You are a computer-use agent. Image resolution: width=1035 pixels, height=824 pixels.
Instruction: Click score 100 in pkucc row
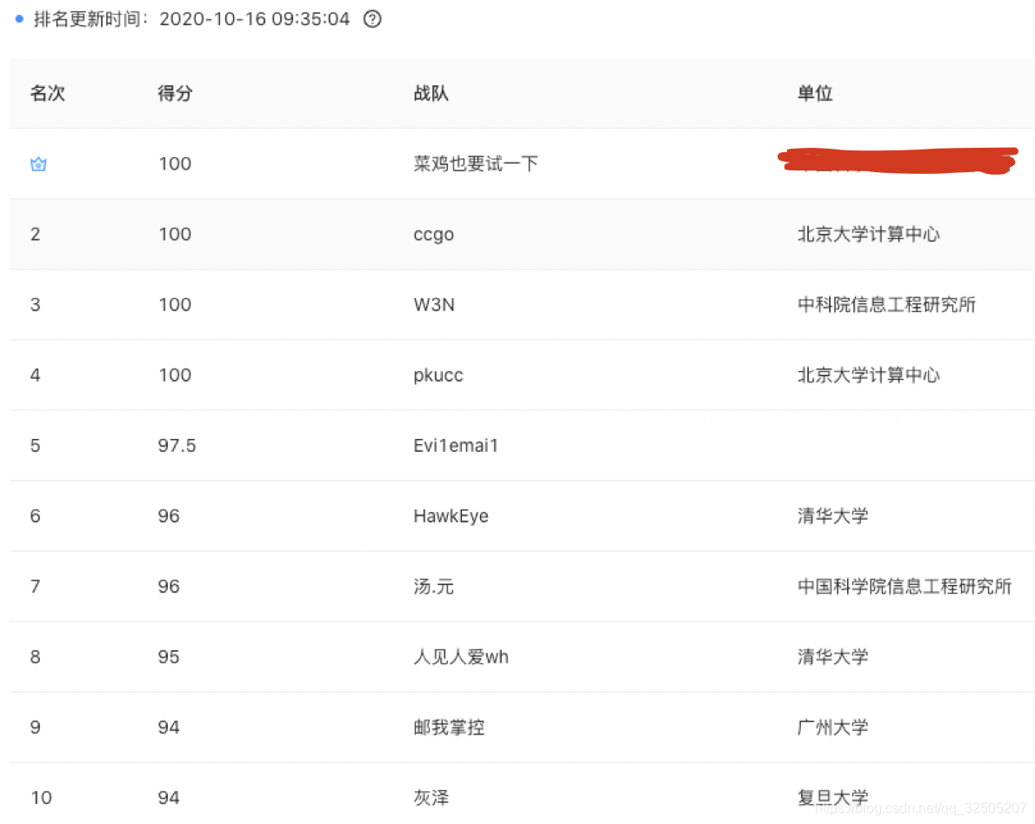point(175,375)
